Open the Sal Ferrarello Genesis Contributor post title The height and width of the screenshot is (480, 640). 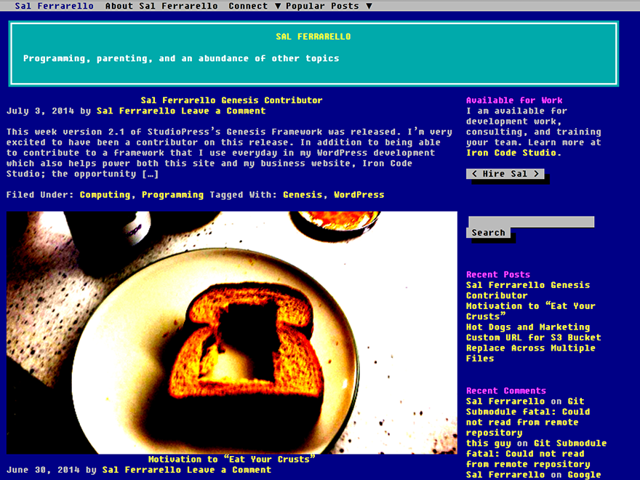pos(231,100)
